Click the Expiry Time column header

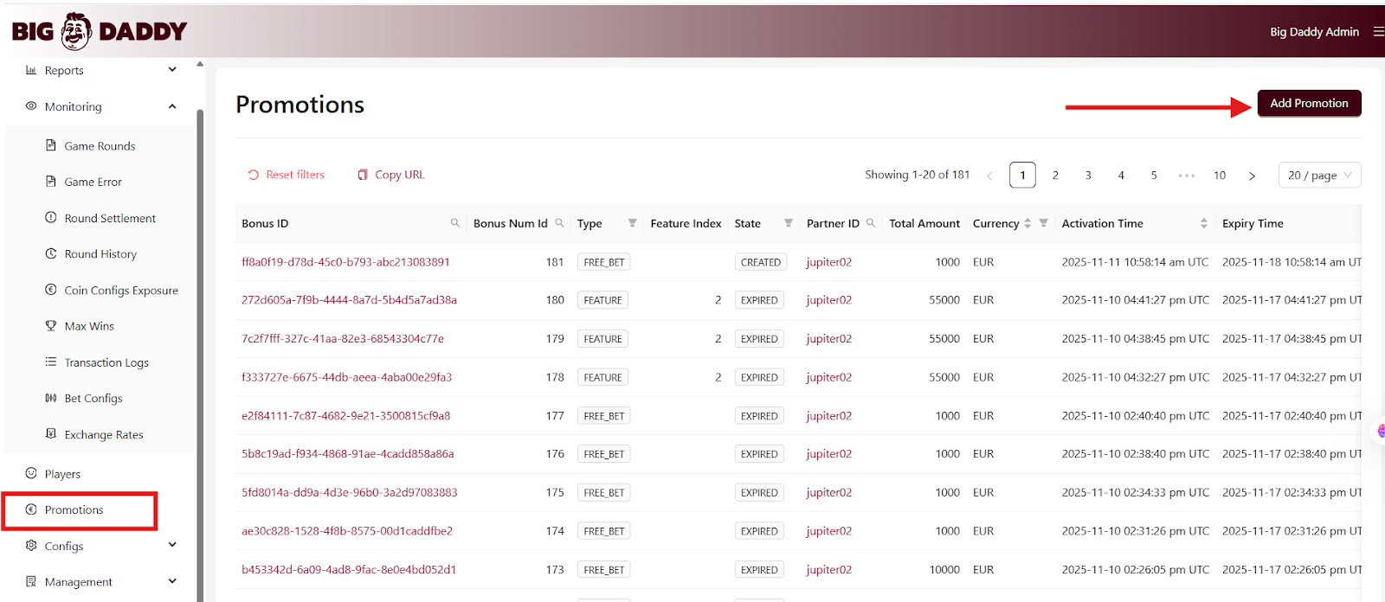1253,223
